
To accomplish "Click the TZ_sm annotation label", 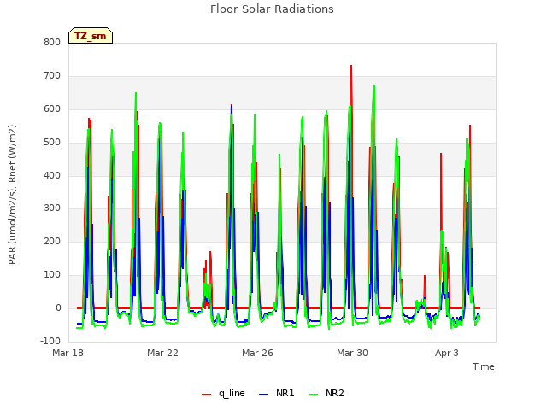I will pos(91,36).
